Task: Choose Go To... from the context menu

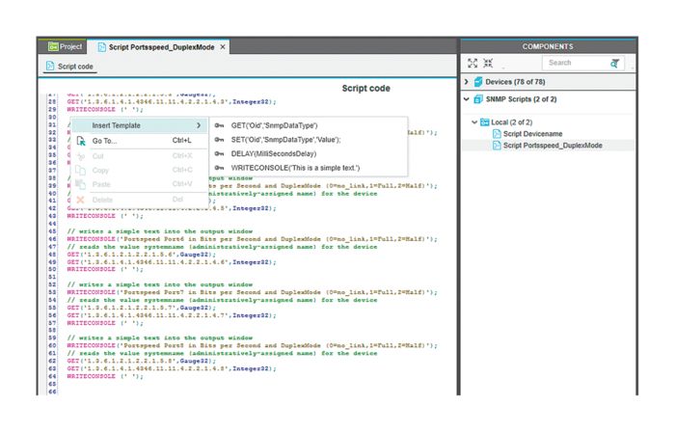Action: (139, 141)
